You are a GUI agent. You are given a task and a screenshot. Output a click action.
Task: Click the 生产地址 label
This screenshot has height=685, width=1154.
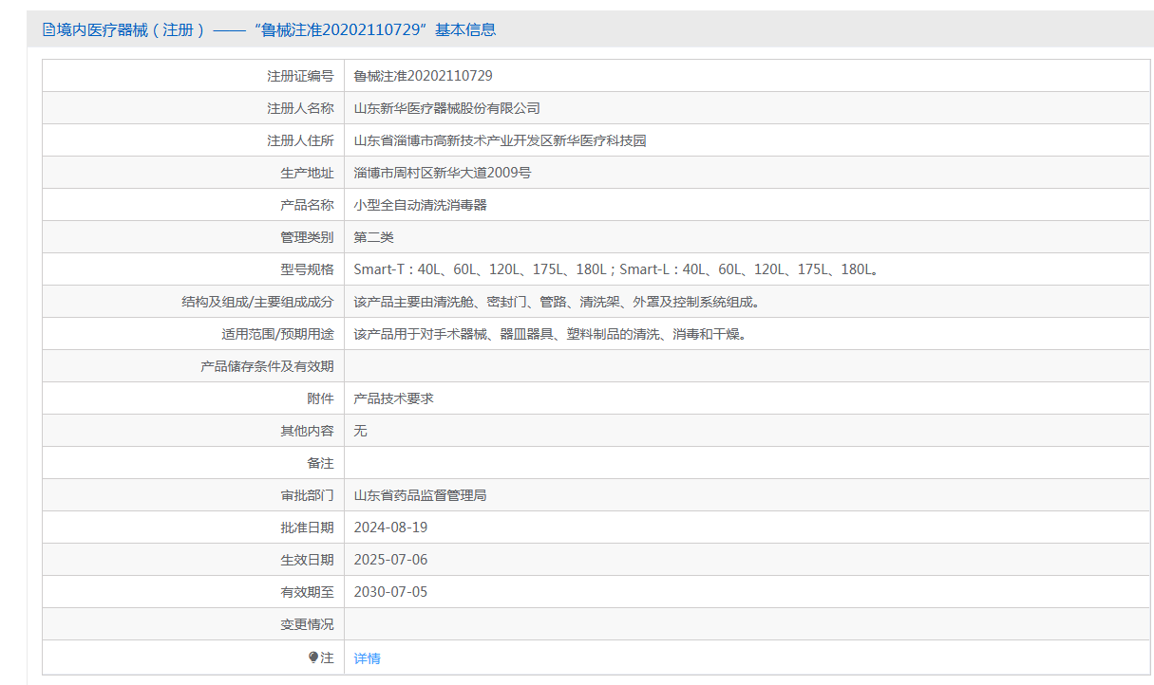coord(307,173)
